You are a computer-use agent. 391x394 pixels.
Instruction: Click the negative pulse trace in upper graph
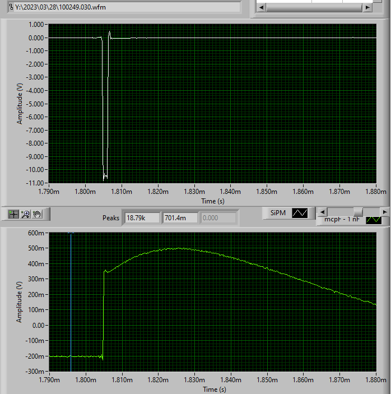104,112
